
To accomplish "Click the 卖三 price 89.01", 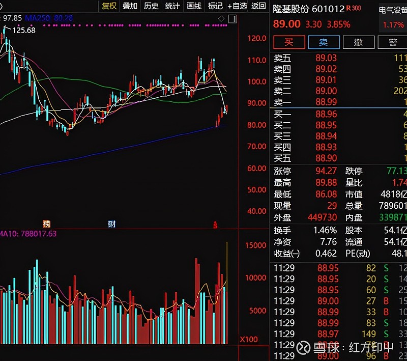I will pyautogui.click(x=326, y=80).
